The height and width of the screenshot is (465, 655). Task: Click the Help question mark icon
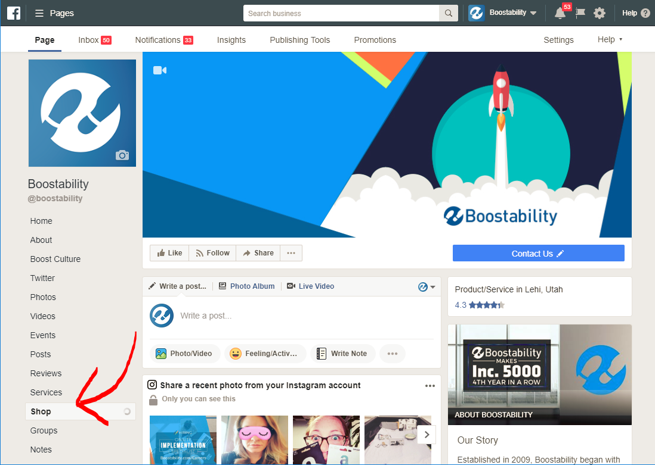tap(645, 13)
